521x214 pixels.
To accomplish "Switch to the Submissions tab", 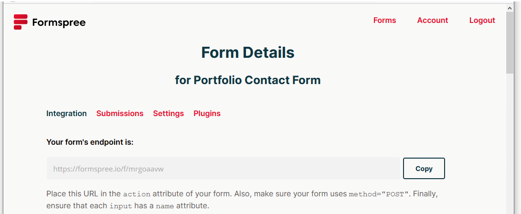I will pyautogui.click(x=120, y=114).
